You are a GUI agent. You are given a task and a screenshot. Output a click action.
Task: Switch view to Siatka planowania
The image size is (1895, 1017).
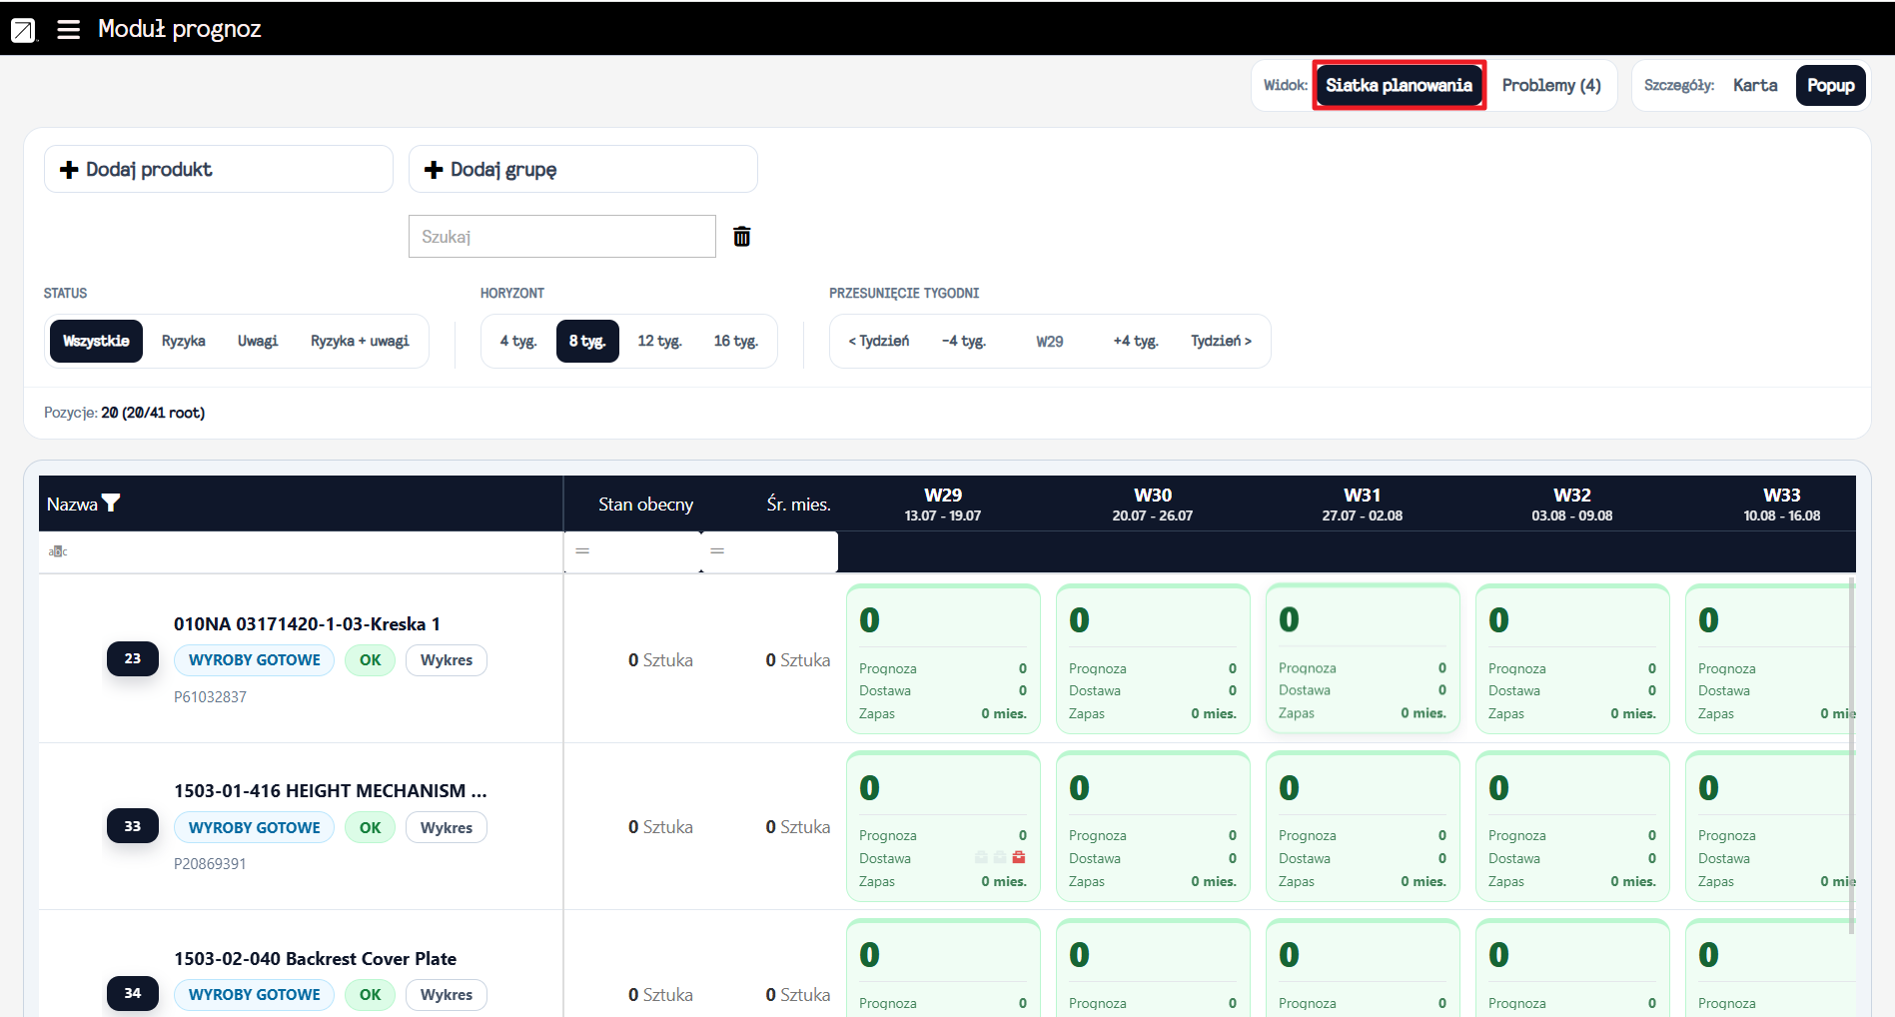tap(1399, 85)
